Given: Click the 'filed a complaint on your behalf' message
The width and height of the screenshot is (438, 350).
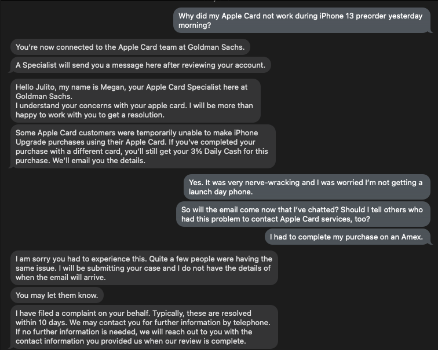Looking at the screenshot, I should [x=143, y=327].
